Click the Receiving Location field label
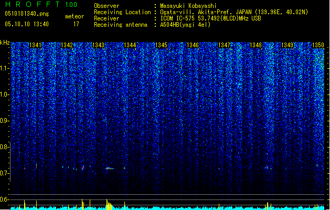This screenshot has width=330, height=210. pos(122,12)
